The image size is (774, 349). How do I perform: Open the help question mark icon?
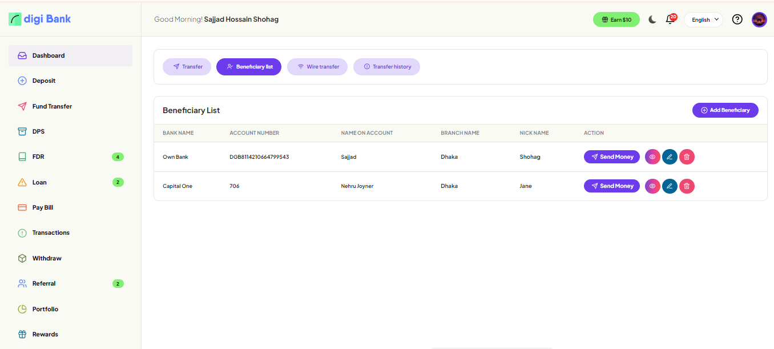[737, 19]
